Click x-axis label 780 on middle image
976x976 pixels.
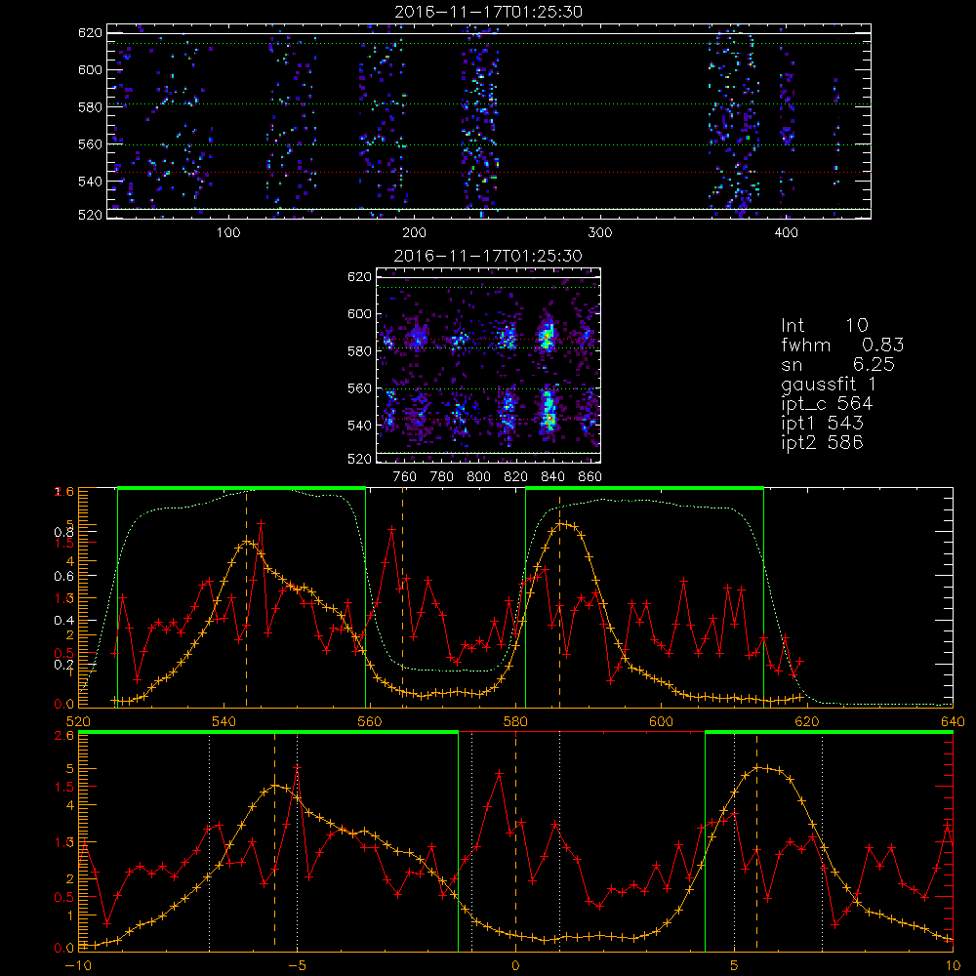(x=442, y=477)
